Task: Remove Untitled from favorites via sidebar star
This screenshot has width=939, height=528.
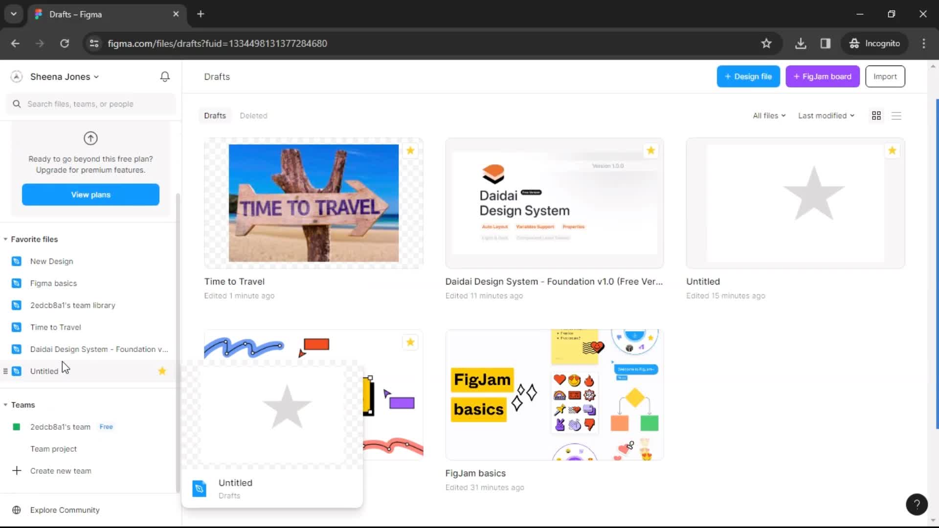Action: coord(162,371)
